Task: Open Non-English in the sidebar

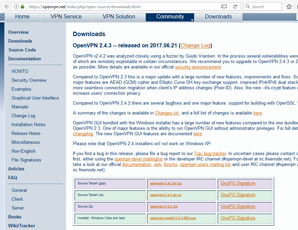Action: [x=23, y=151]
